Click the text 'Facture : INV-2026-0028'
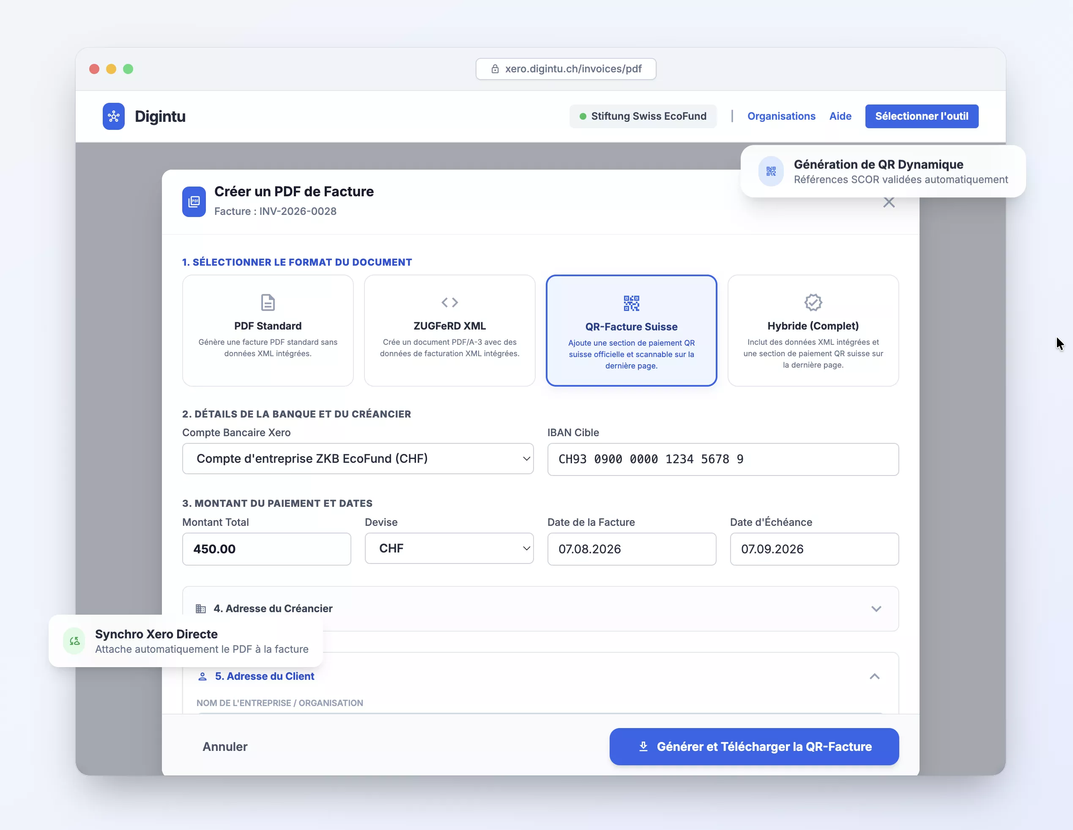Image resolution: width=1073 pixels, height=830 pixels. coord(275,212)
